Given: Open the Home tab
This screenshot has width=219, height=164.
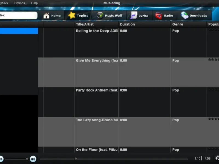Looking at the screenshot, I should click(52, 16).
